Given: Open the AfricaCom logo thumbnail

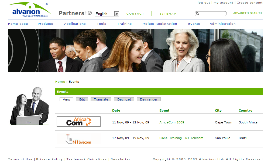Looking at the screenshot, I should 78,122.
